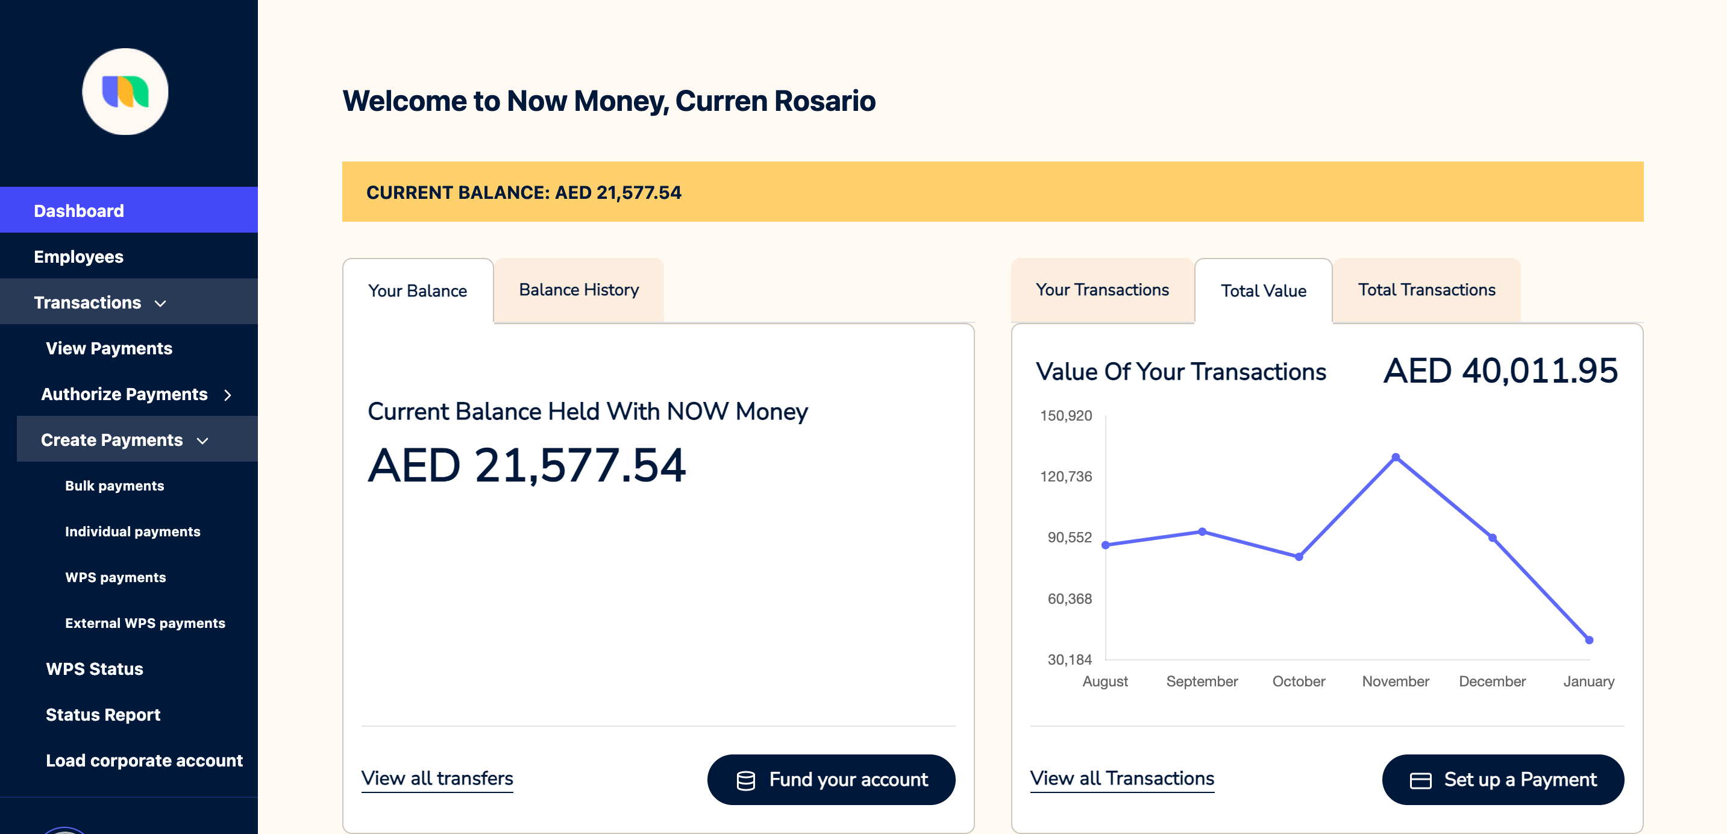The image size is (1727, 834).
Task: Click the Welcome to Now Money heading
Action: tap(609, 101)
